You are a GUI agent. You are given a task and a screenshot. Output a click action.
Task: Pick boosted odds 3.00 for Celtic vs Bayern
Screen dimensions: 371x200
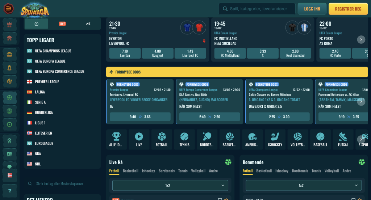[x=279, y=117]
